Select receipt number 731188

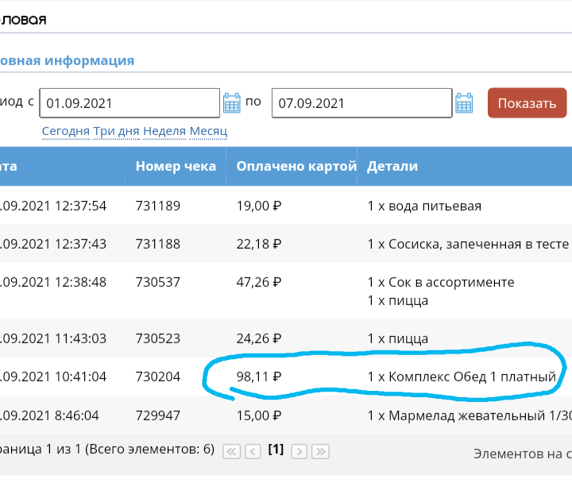coord(158,244)
